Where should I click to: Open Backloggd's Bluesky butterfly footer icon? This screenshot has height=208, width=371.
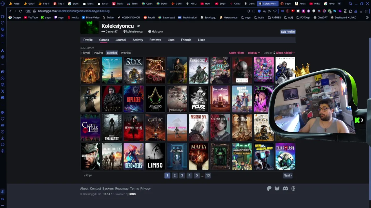pos(277,188)
